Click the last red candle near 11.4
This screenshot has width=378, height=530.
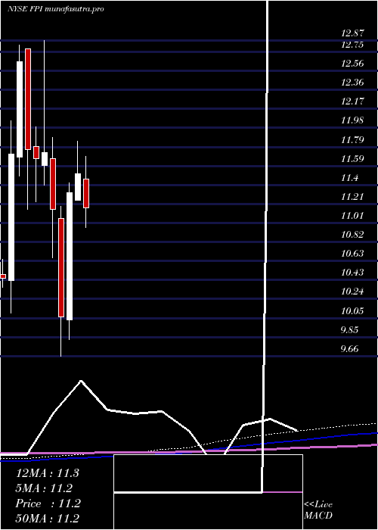pos(86,193)
